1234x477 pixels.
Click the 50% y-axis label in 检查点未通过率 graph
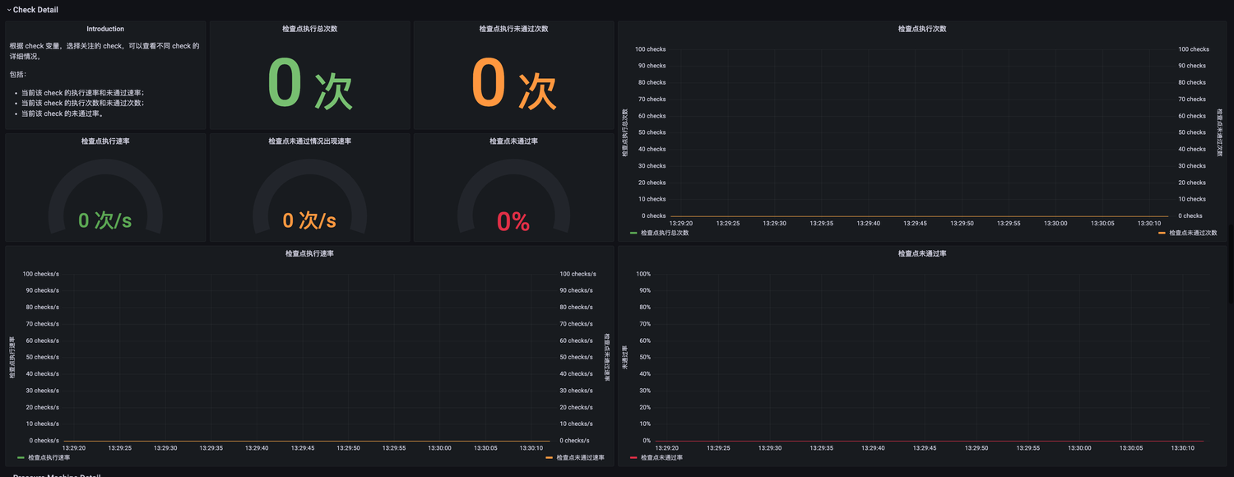coord(645,357)
